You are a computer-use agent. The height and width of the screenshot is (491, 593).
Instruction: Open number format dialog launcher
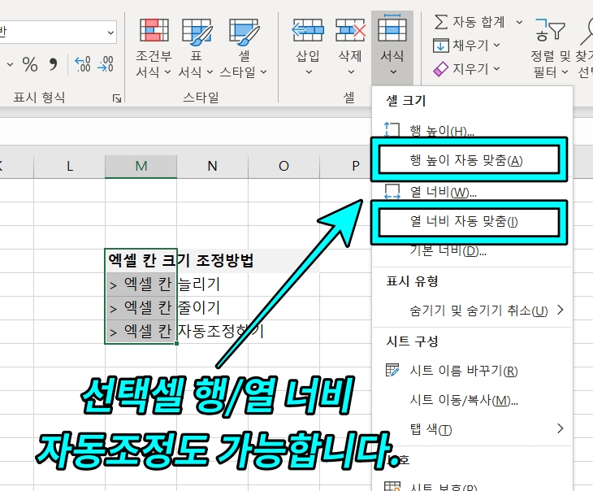[x=117, y=98]
